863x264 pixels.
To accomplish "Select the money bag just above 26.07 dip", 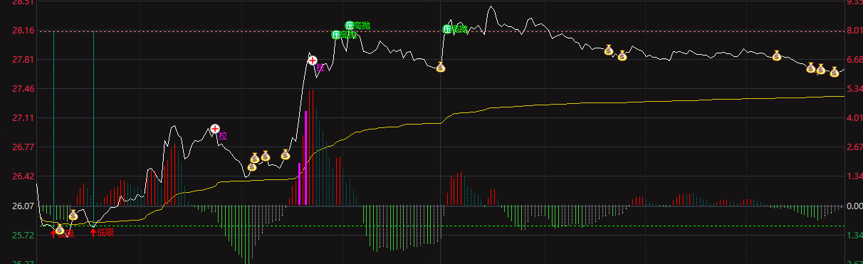I will [73, 214].
